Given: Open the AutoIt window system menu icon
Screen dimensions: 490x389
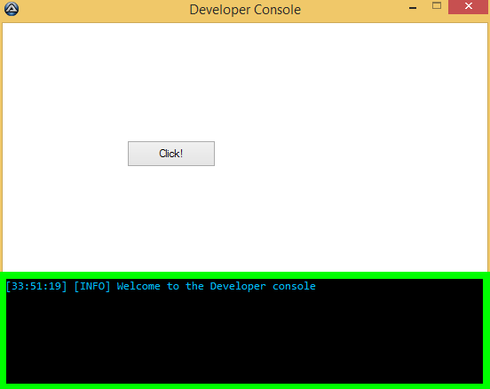Looking at the screenshot, I should (x=12, y=9).
